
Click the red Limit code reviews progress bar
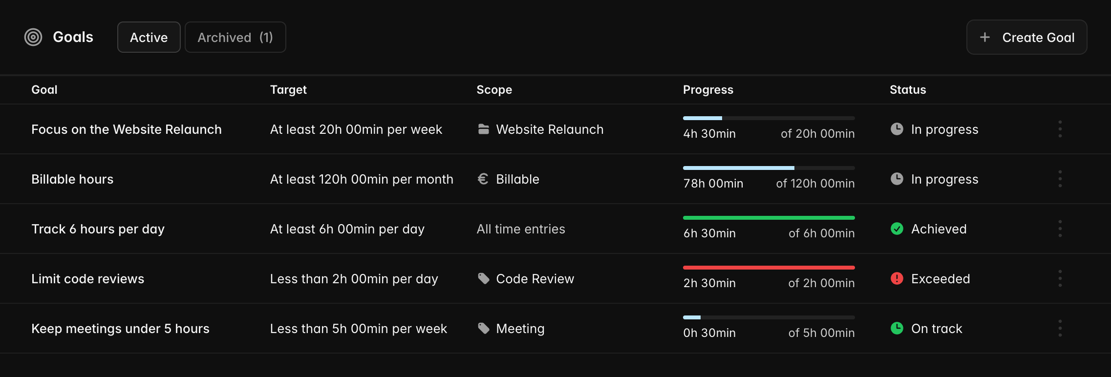coord(769,268)
